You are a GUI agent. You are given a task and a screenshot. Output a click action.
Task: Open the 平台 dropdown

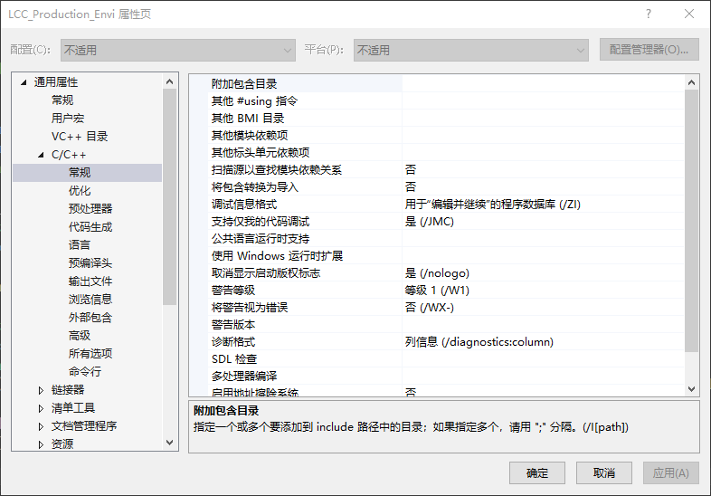(x=470, y=50)
